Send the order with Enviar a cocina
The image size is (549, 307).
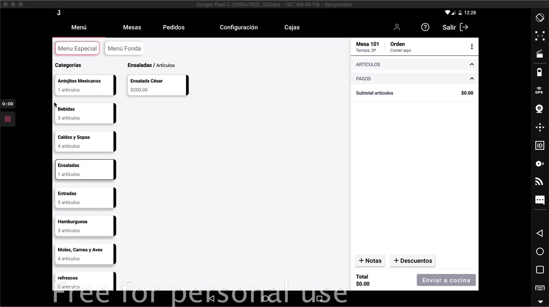446,280
